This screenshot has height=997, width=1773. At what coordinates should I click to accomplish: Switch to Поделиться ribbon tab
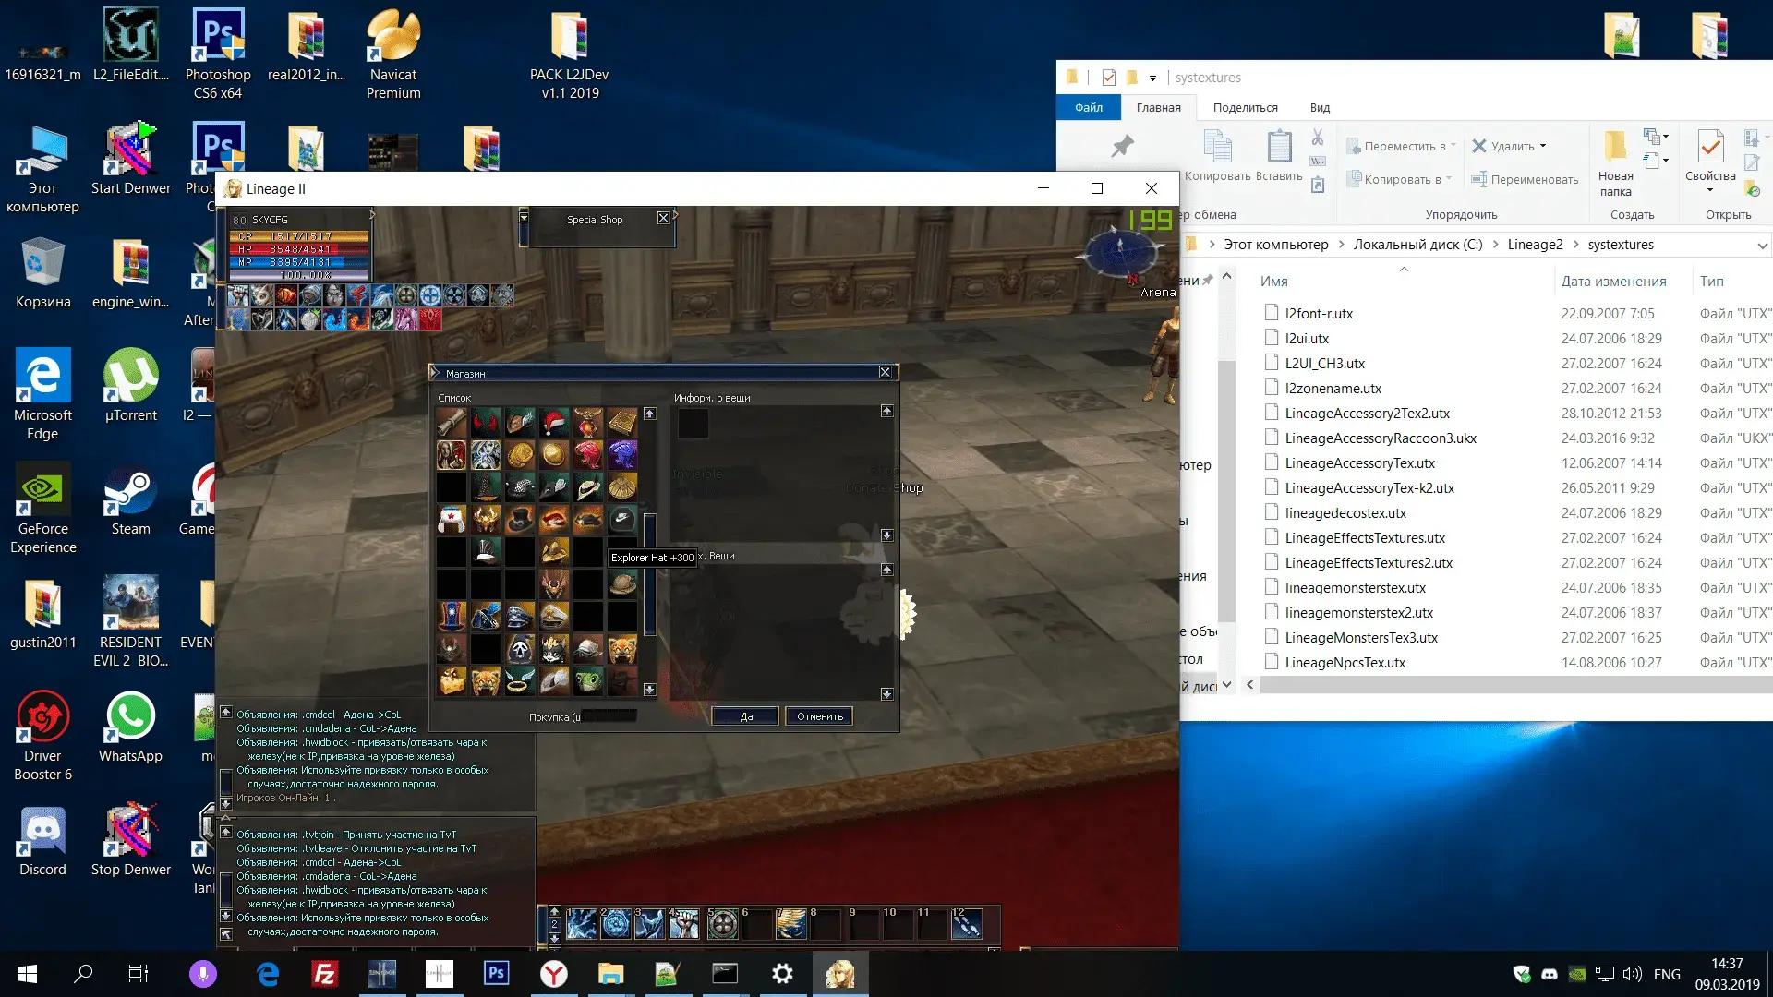point(1245,107)
